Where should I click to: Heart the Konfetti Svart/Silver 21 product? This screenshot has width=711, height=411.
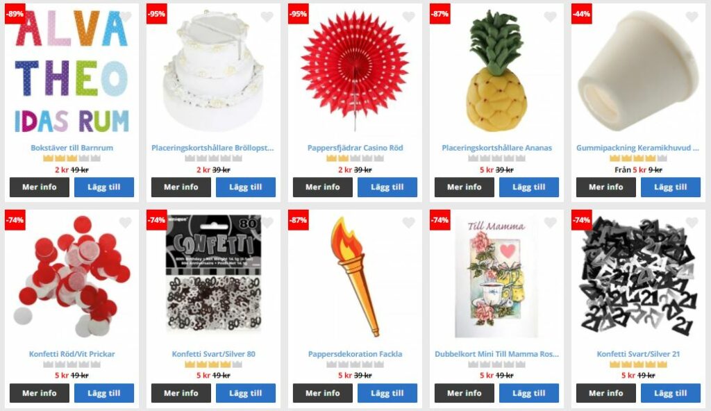click(692, 222)
